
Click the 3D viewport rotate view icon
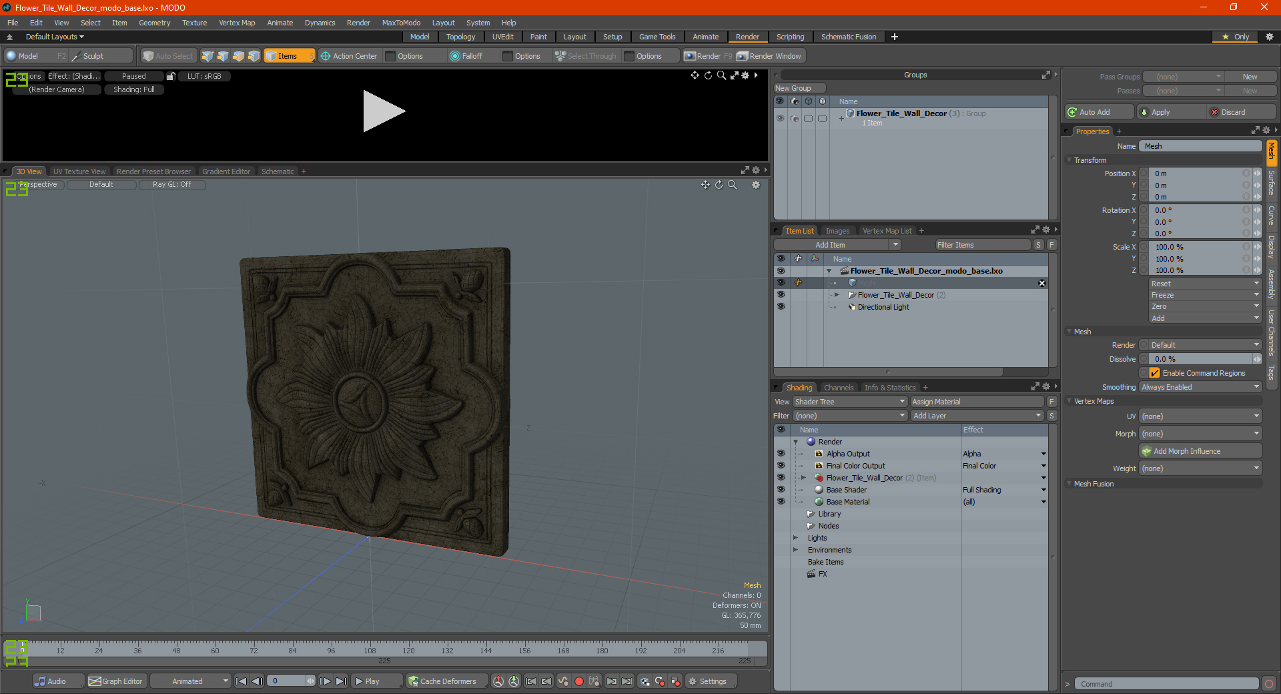click(x=719, y=185)
